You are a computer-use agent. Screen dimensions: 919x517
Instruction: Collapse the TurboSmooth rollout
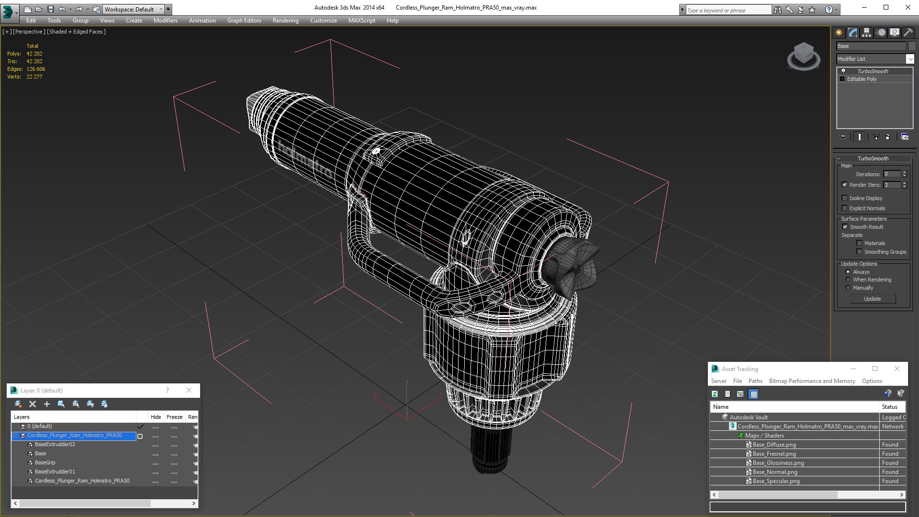(839, 158)
